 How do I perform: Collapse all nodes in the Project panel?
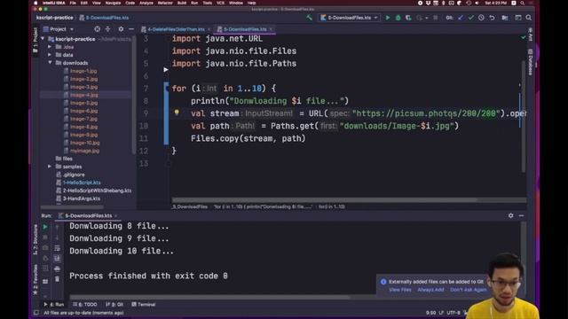click(x=107, y=29)
